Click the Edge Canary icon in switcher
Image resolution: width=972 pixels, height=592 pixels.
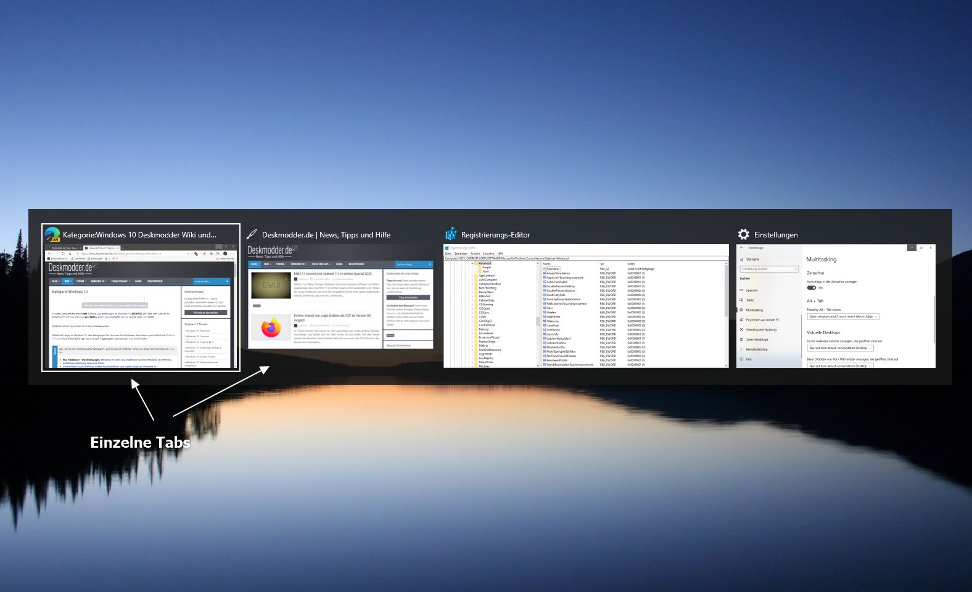tap(52, 234)
